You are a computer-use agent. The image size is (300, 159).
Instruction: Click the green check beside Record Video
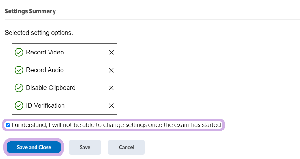(x=19, y=52)
